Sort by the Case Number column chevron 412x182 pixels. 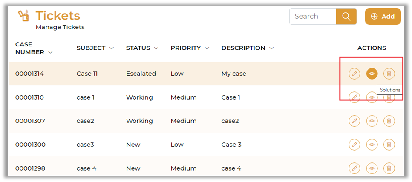coord(50,52)
